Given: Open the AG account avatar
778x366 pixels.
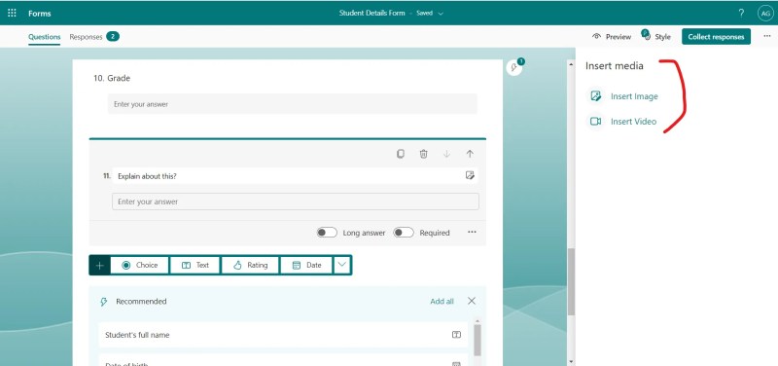Looking at the screenshot, I should 765,14.
